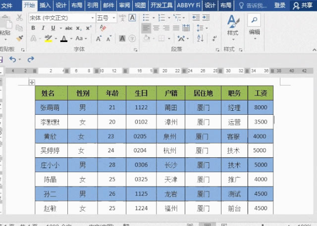Select align right paragraph

point(166,28)
